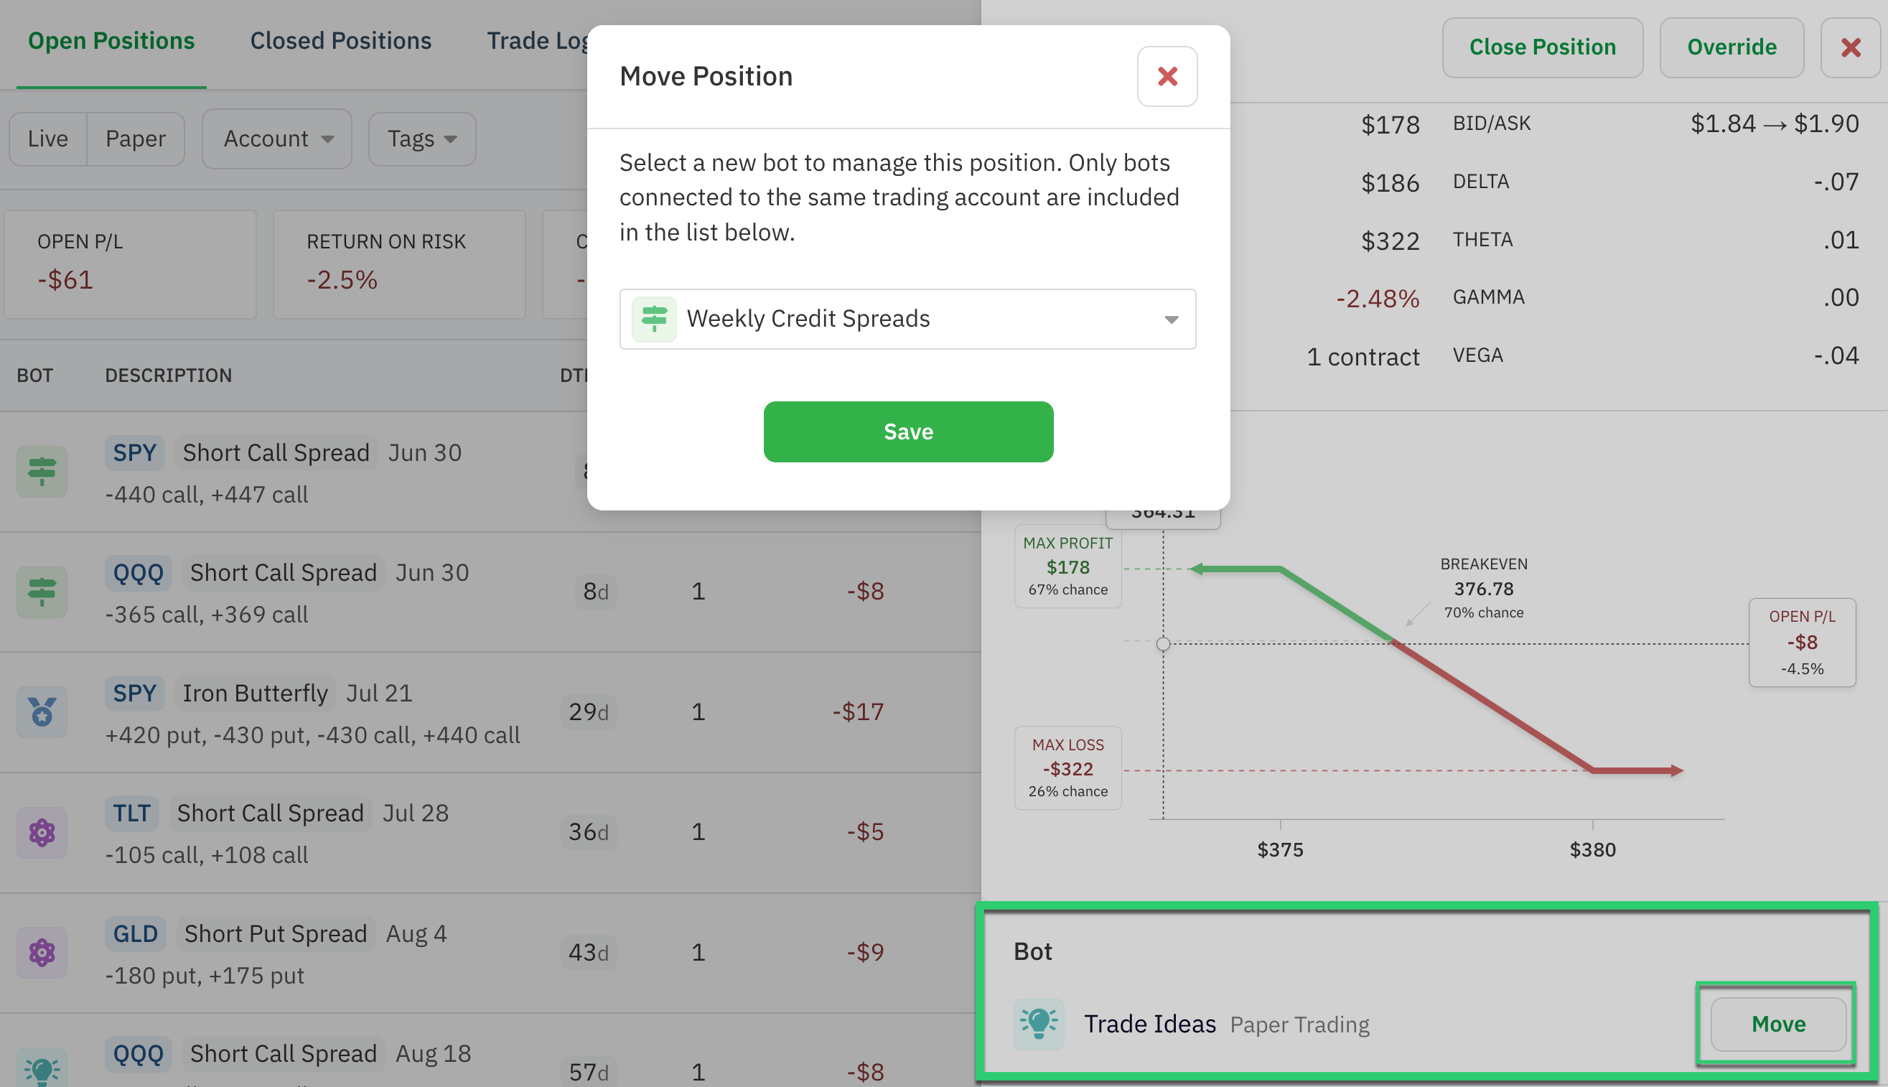Click the GLD Short Put Spread bot icon
The width and height of the screenshot is (1888, 1087).
click(x=41, y=952)
